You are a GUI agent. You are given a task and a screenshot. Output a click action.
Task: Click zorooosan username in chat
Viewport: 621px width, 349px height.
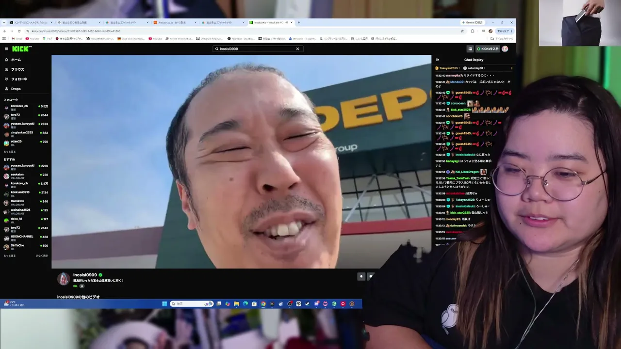(x=458, y=103)
